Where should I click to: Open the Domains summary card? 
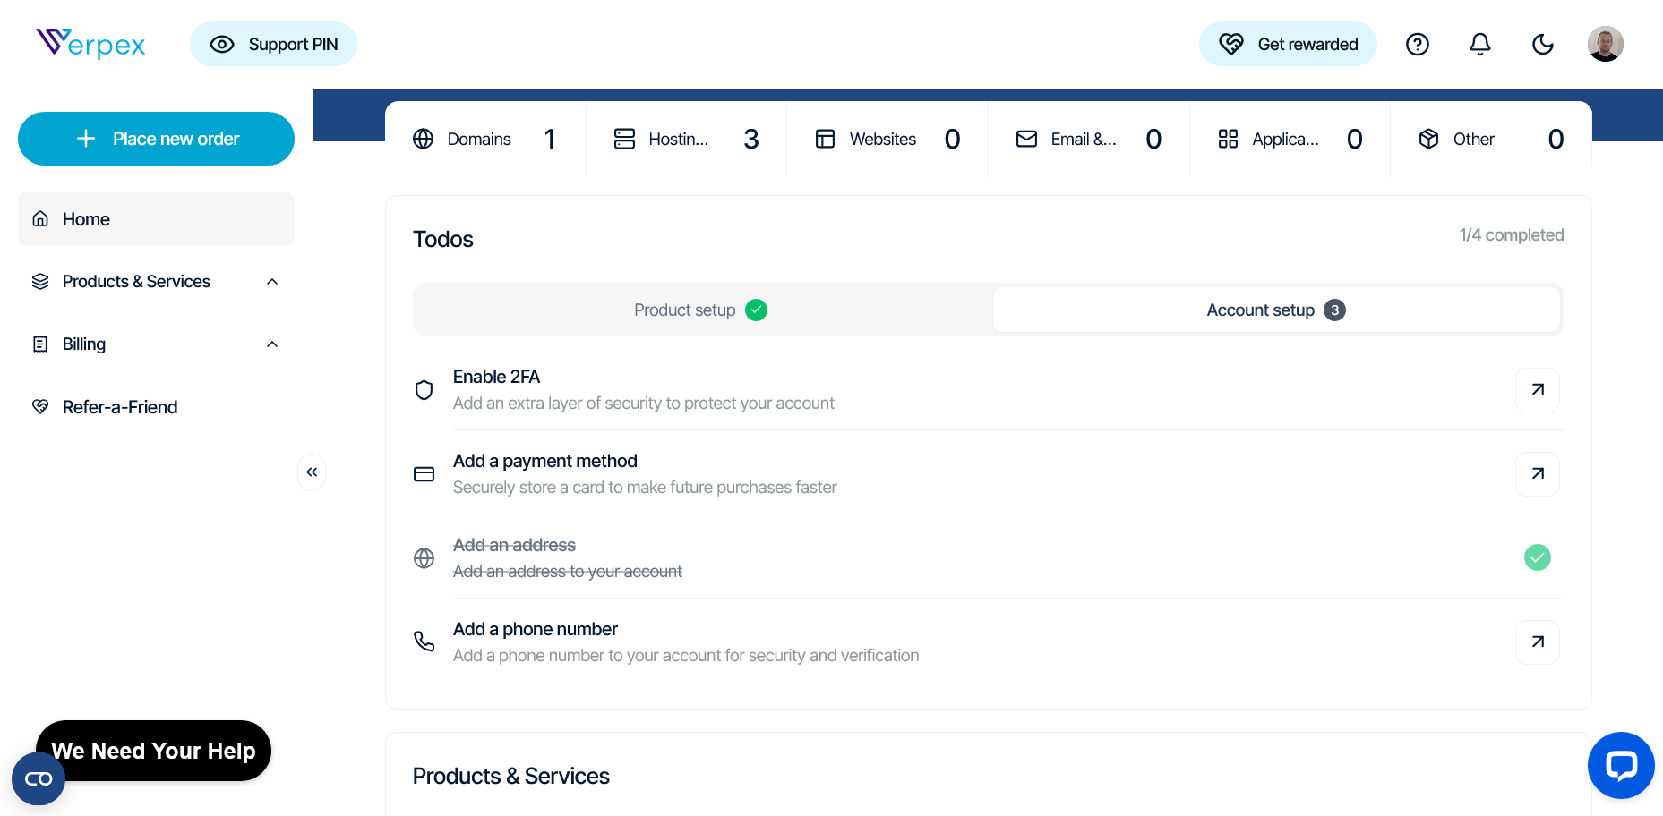(485, 140)
